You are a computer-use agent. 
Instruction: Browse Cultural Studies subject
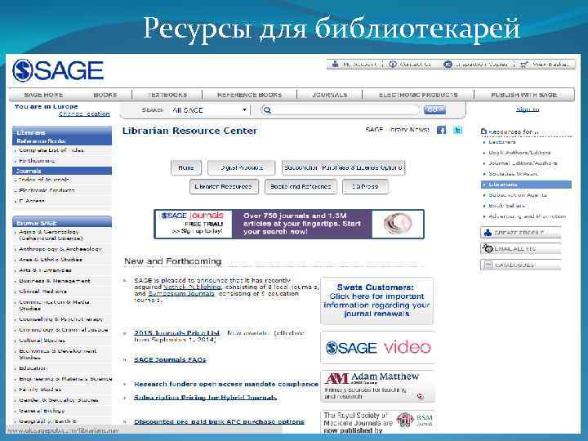tap(42, 340)
